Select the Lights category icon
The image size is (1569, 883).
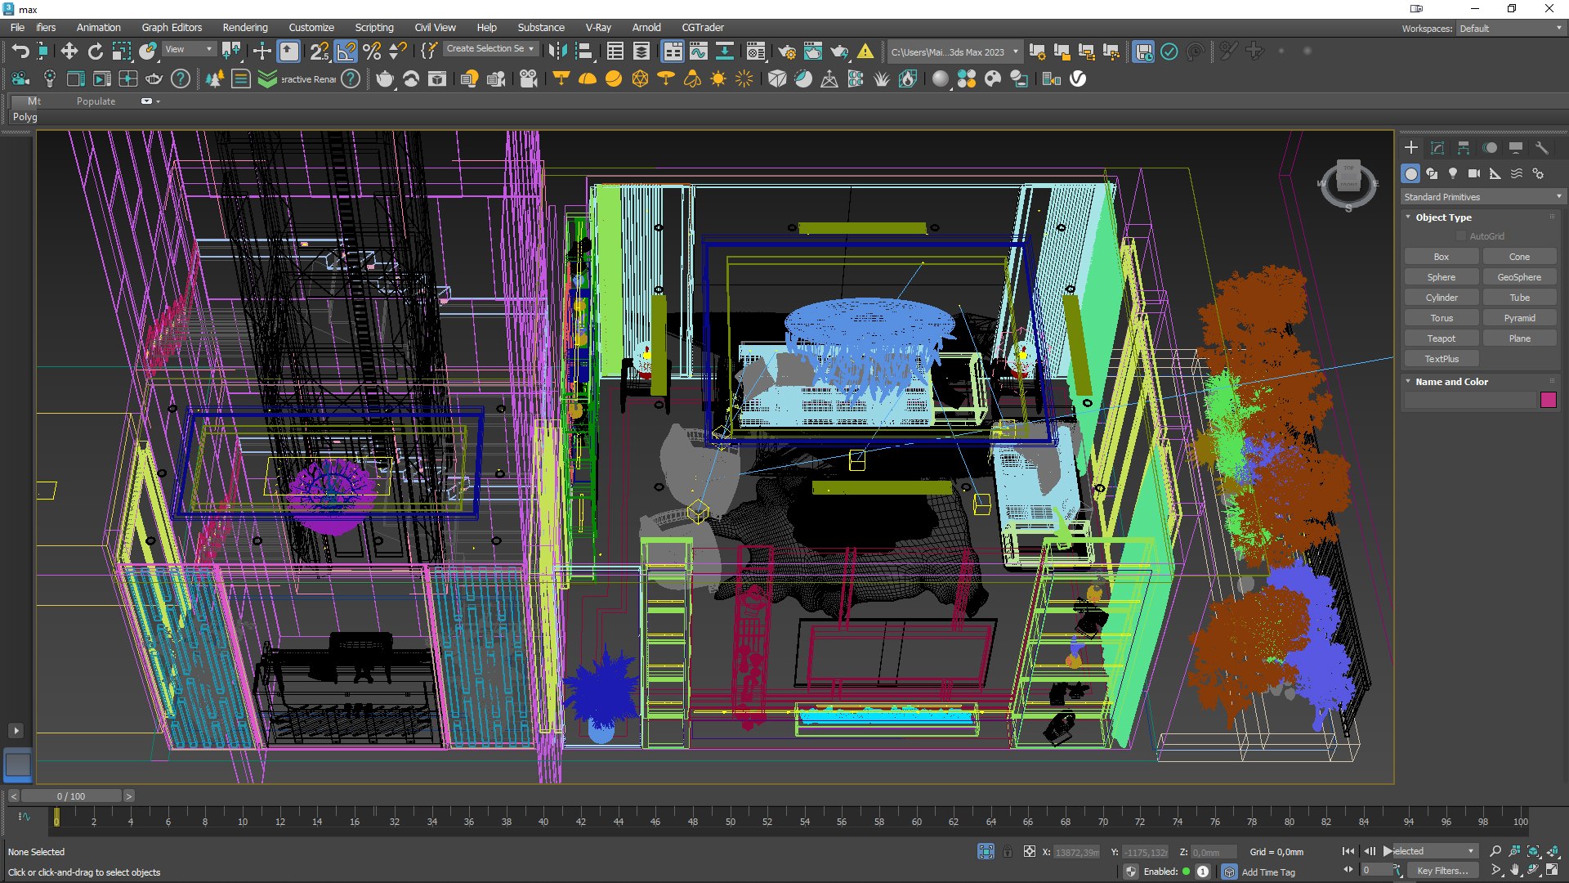[x=1453, y=173]
